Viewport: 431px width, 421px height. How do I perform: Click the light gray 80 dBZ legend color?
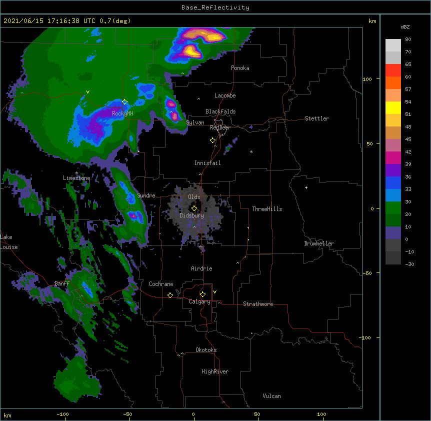tap(393, 45)
